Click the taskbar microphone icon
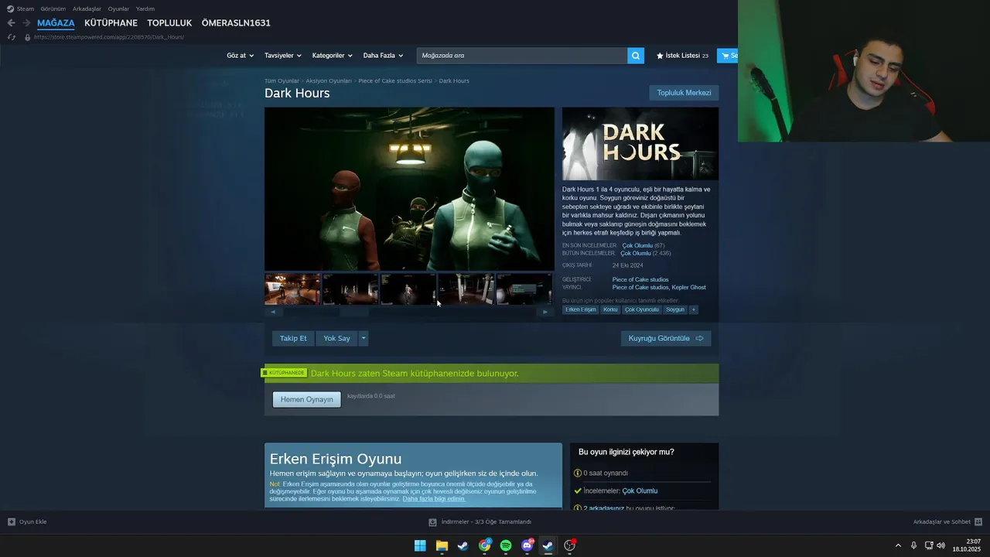Image resolution: width=990 pixels, height=557 pixels. [913, 545]
